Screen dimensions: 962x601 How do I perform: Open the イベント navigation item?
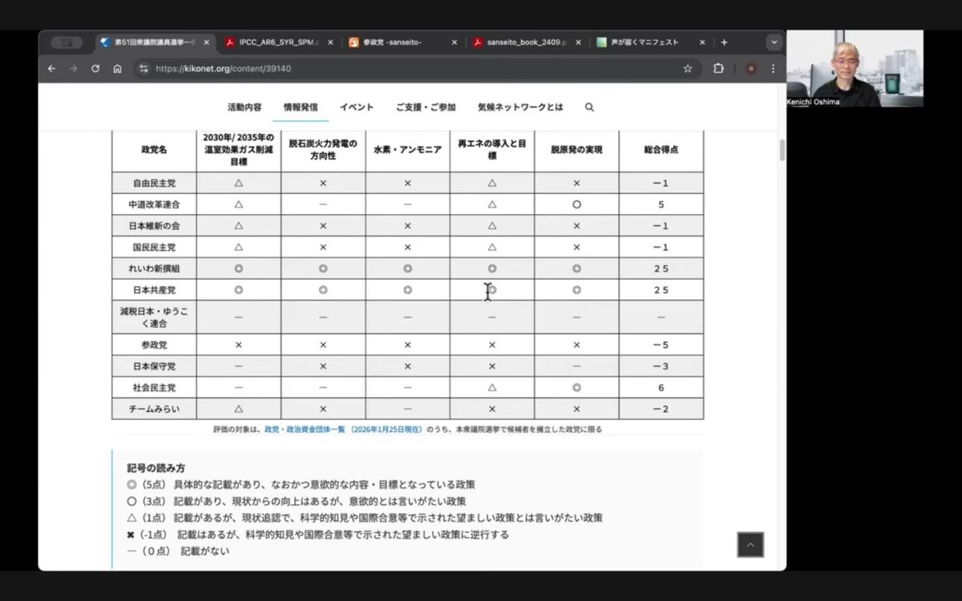pyautogui.click(x=356, y=107)
